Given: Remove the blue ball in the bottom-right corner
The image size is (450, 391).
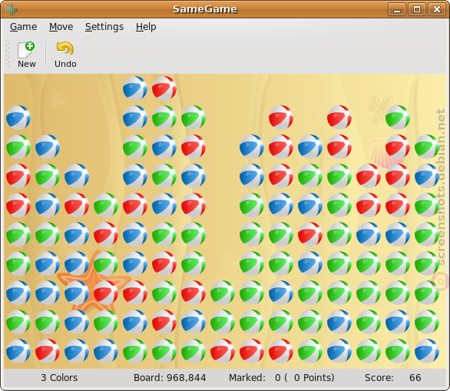Looking at the screenshot, I should coord(427,351).
